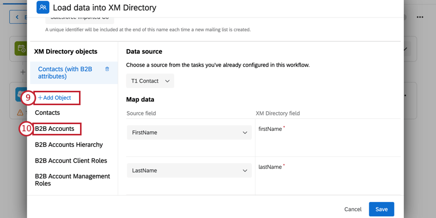Image resolution: width=436 pixels, height=218 pixels.
Task: Open the T1 Contact data source dropdown
Action: (150, 81)
